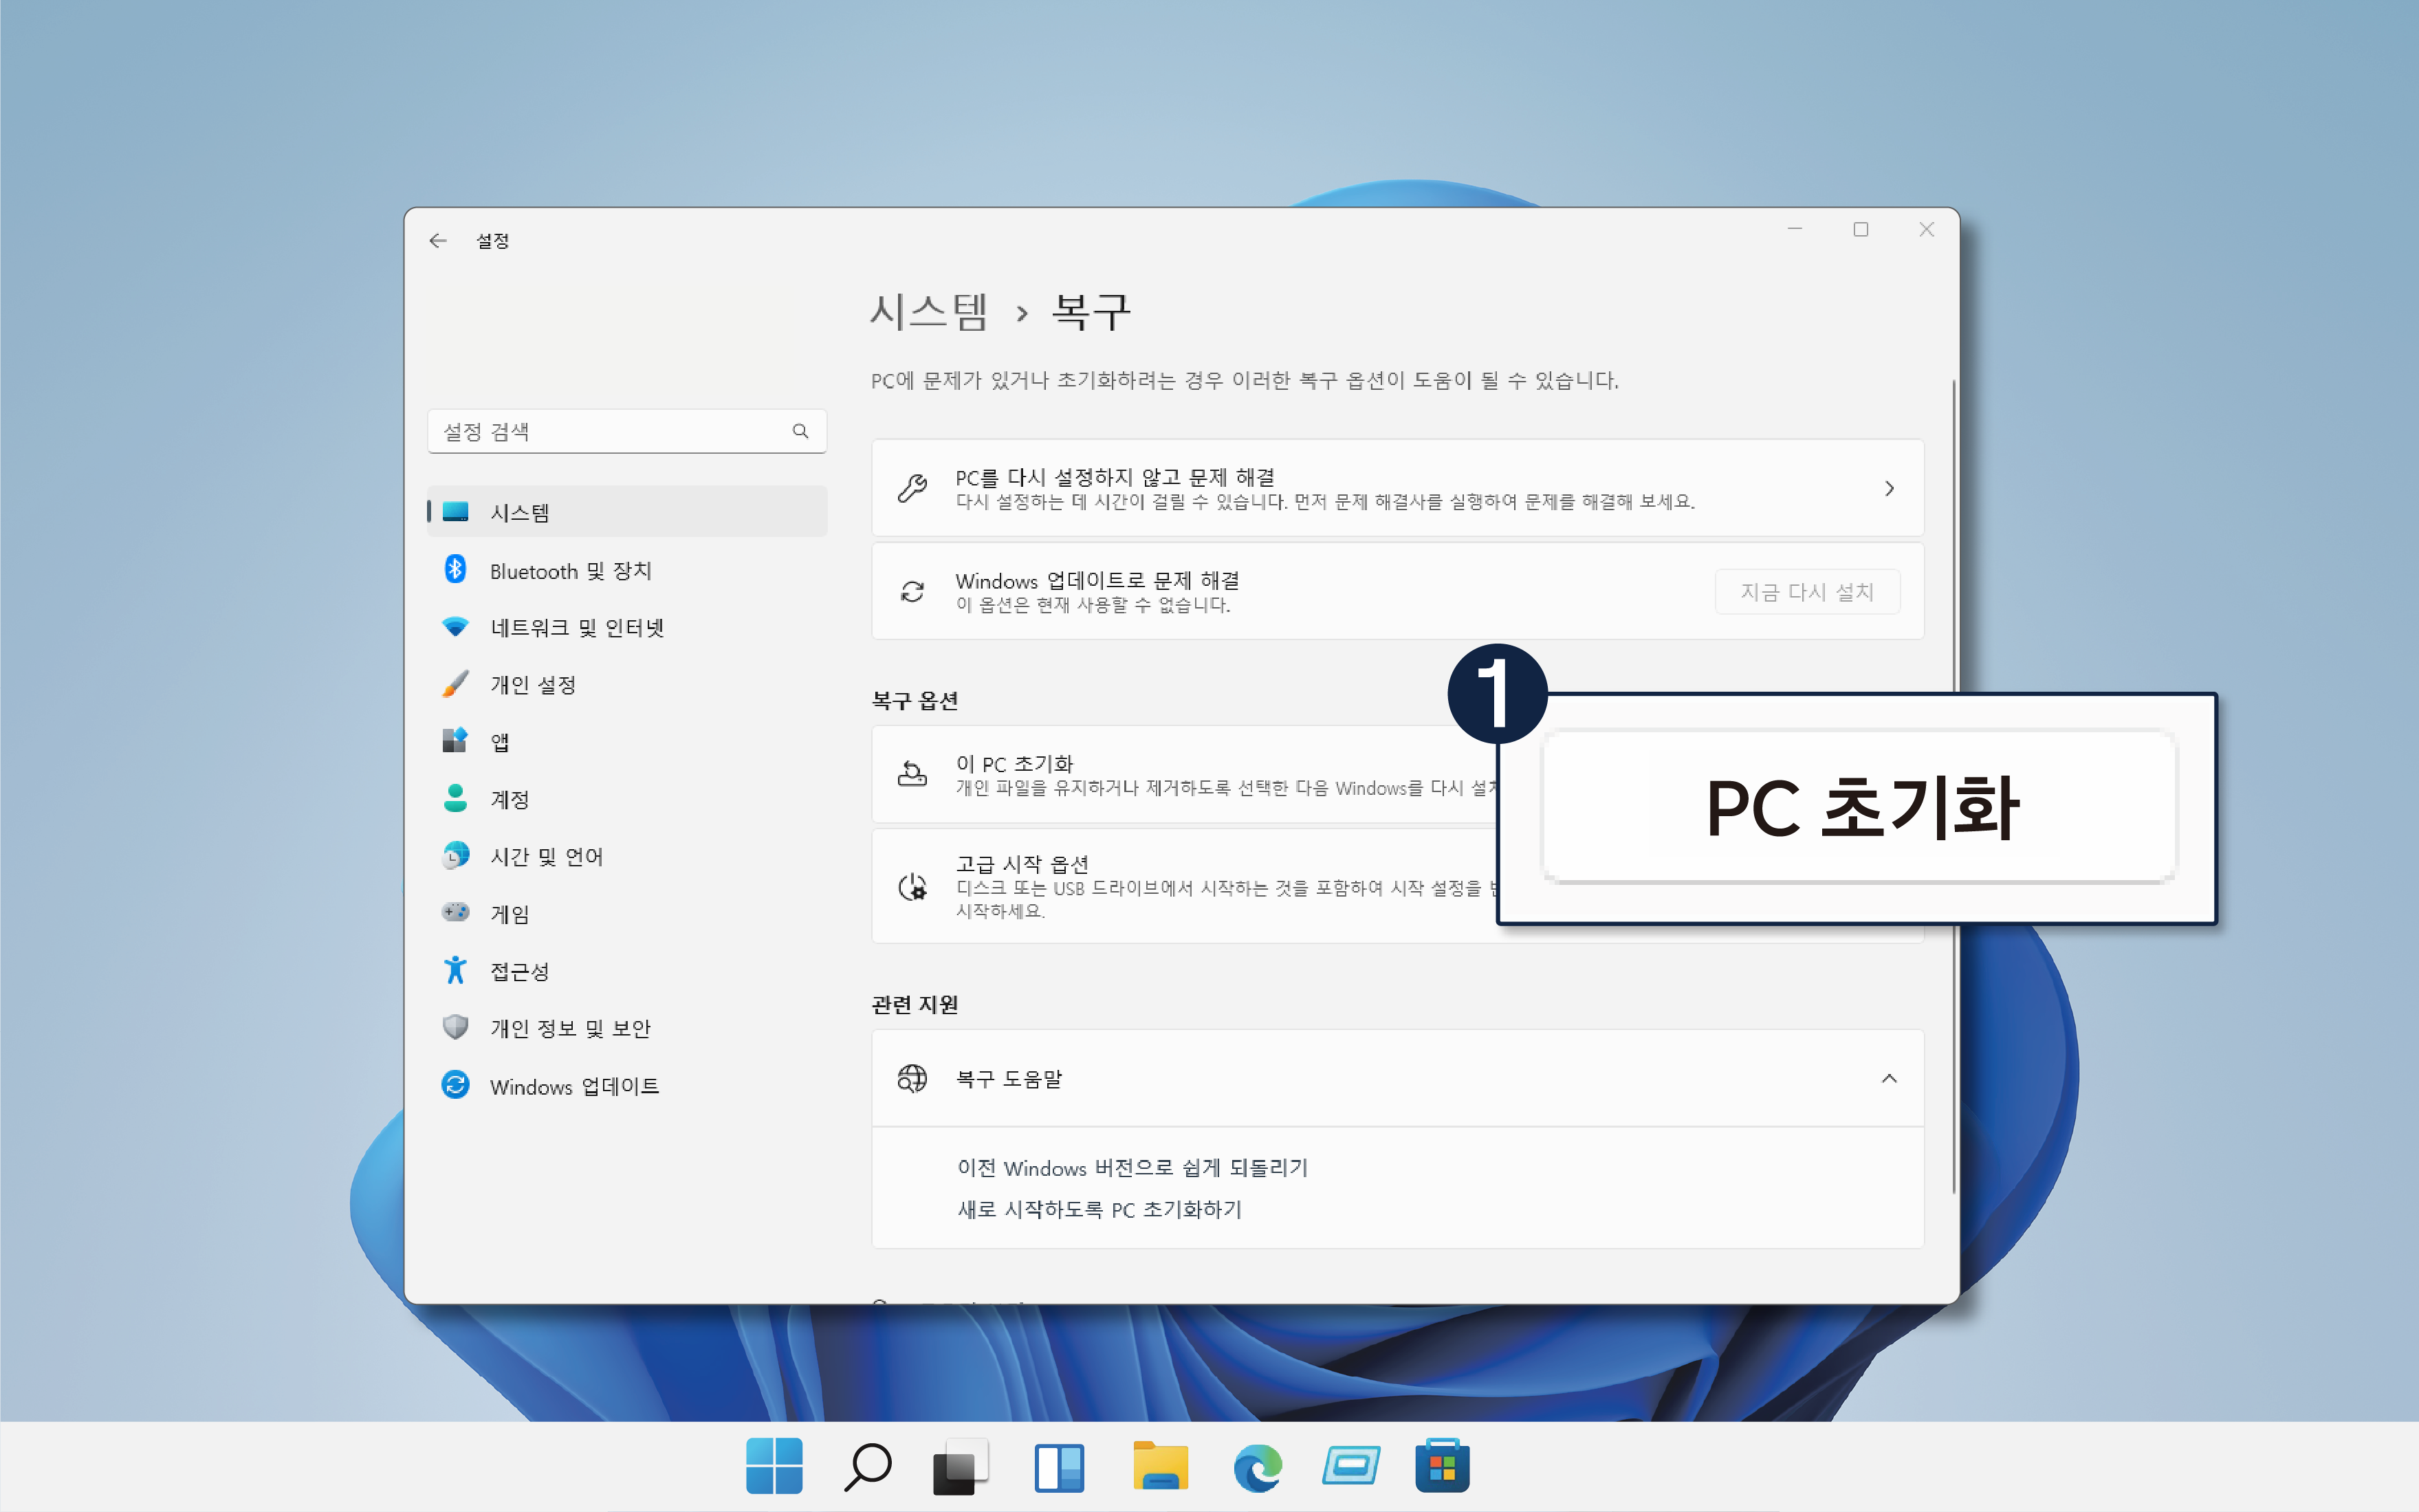Click the search magnifier in settings search box

coord(800,431)
